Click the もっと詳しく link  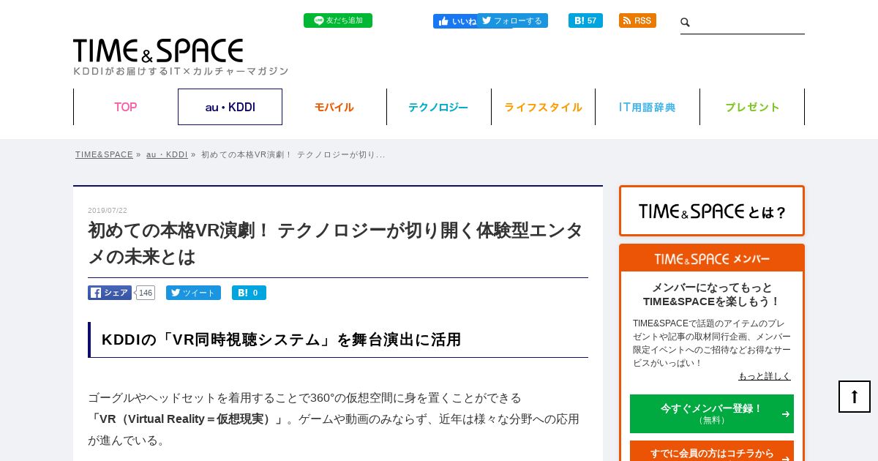coord(765,376)
